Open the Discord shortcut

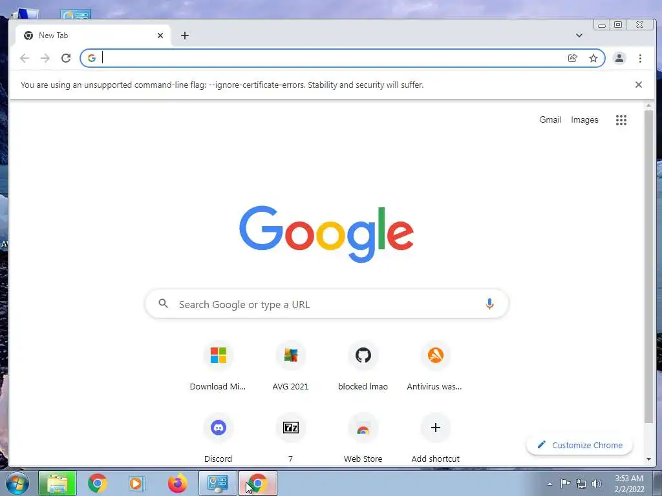218,438
